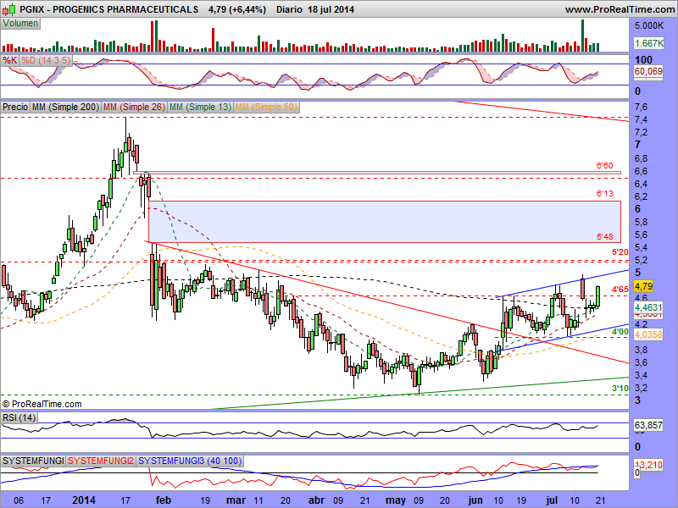Click the 7,6 price axis label
Screen dimensions: 678x508
642,107
